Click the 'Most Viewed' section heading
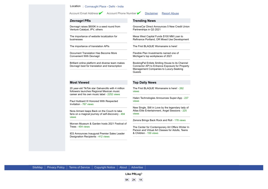This screenshot has height=189, width=268. coord(80,82)
